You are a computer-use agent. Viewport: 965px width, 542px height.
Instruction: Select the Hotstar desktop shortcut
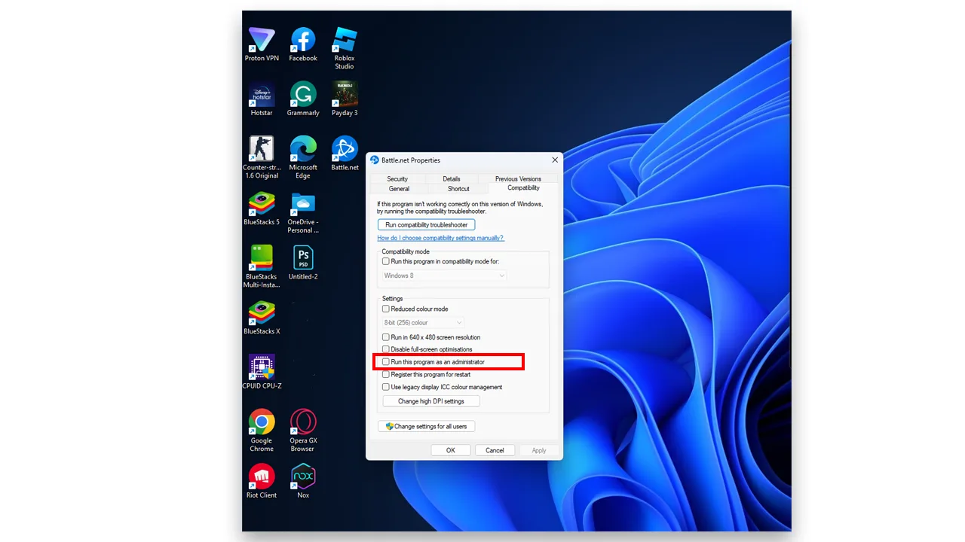pyautogui.click(x=262, y=99)
